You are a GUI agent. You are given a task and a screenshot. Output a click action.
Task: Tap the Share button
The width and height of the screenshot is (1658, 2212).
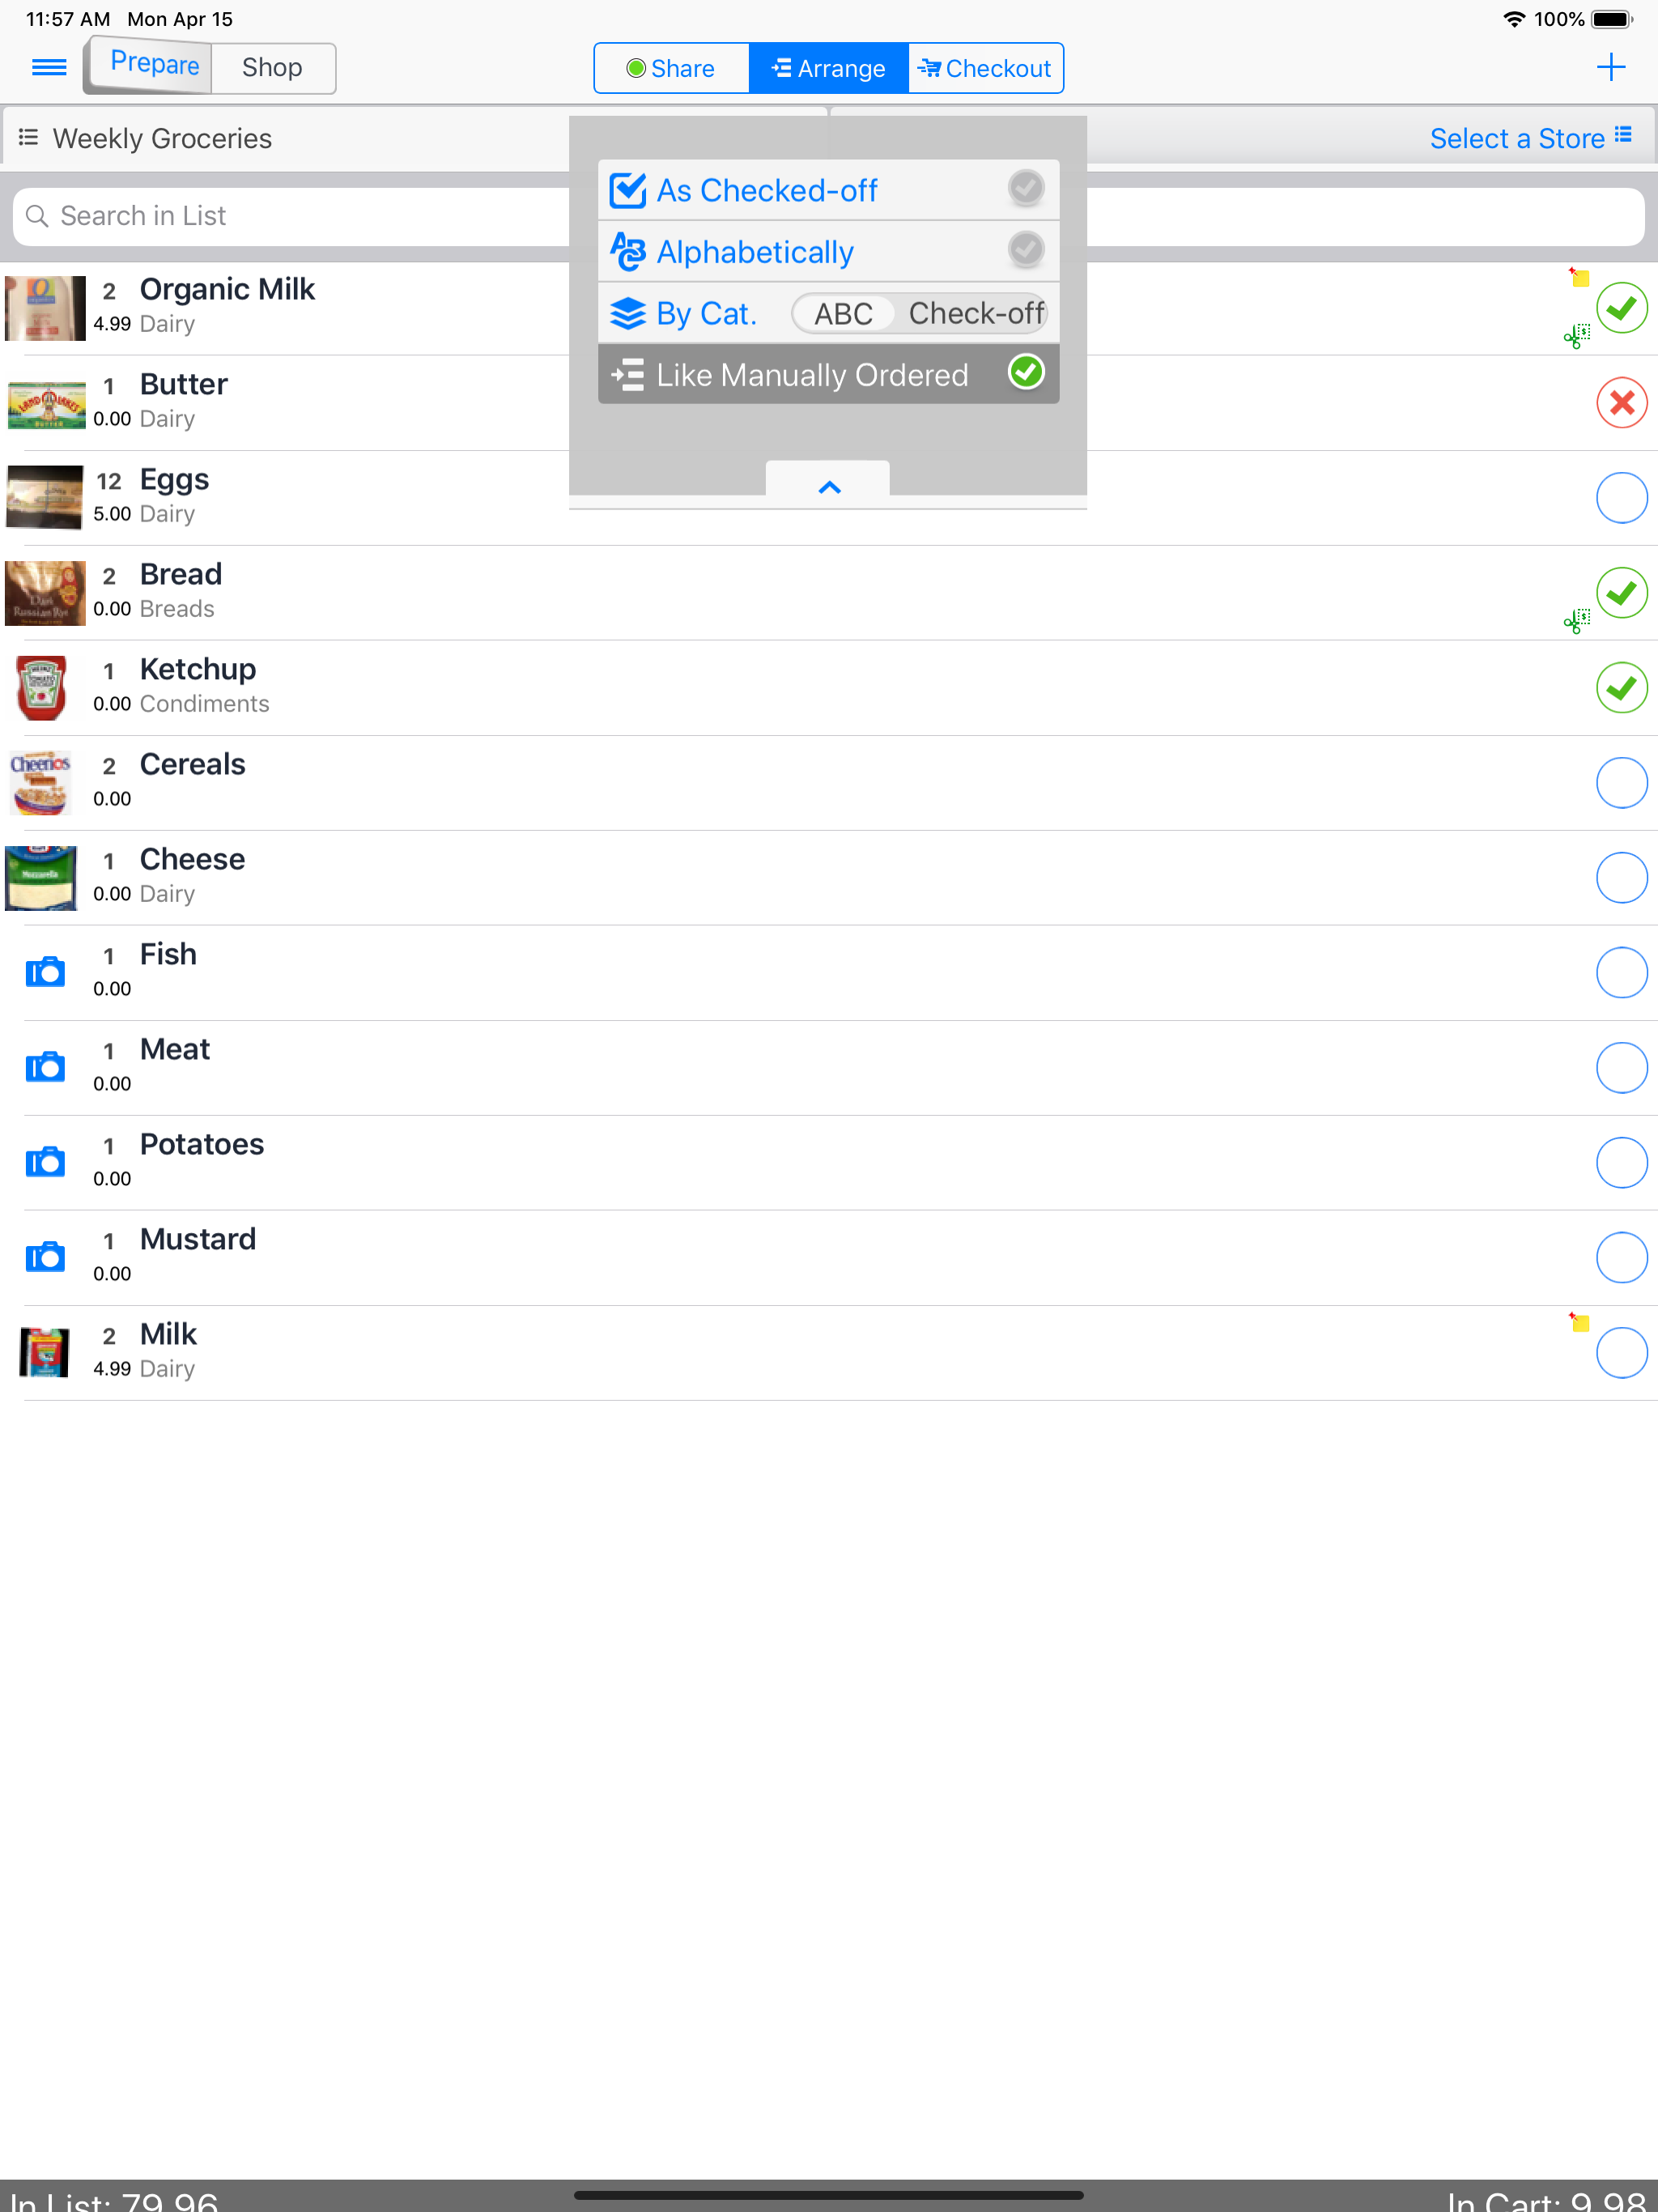pyautogui.click(x=671, y=68)
